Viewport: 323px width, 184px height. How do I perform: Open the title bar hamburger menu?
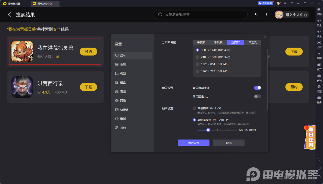[x=285, y=3]
